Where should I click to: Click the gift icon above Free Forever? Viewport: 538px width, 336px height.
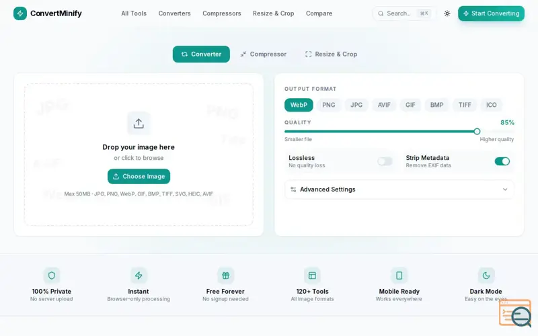point(225,276)
